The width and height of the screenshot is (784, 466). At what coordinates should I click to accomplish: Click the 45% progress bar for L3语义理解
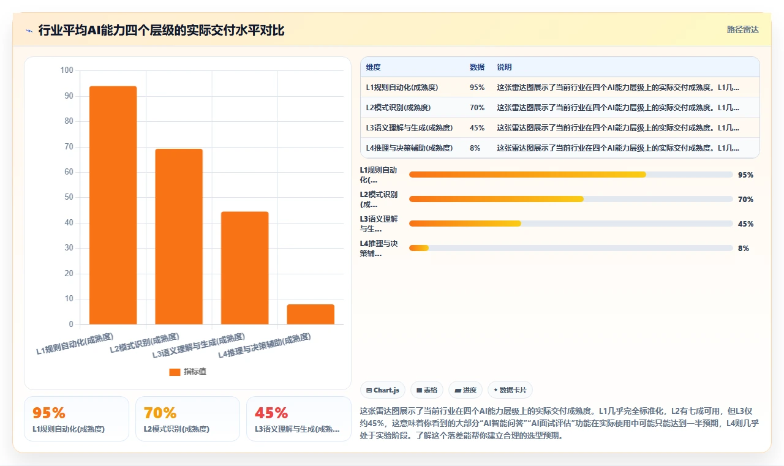click(x=571, y=224)
